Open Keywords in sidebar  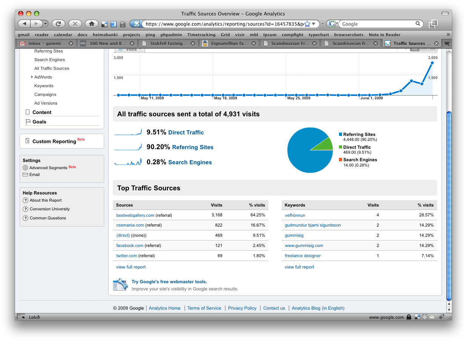44,86
